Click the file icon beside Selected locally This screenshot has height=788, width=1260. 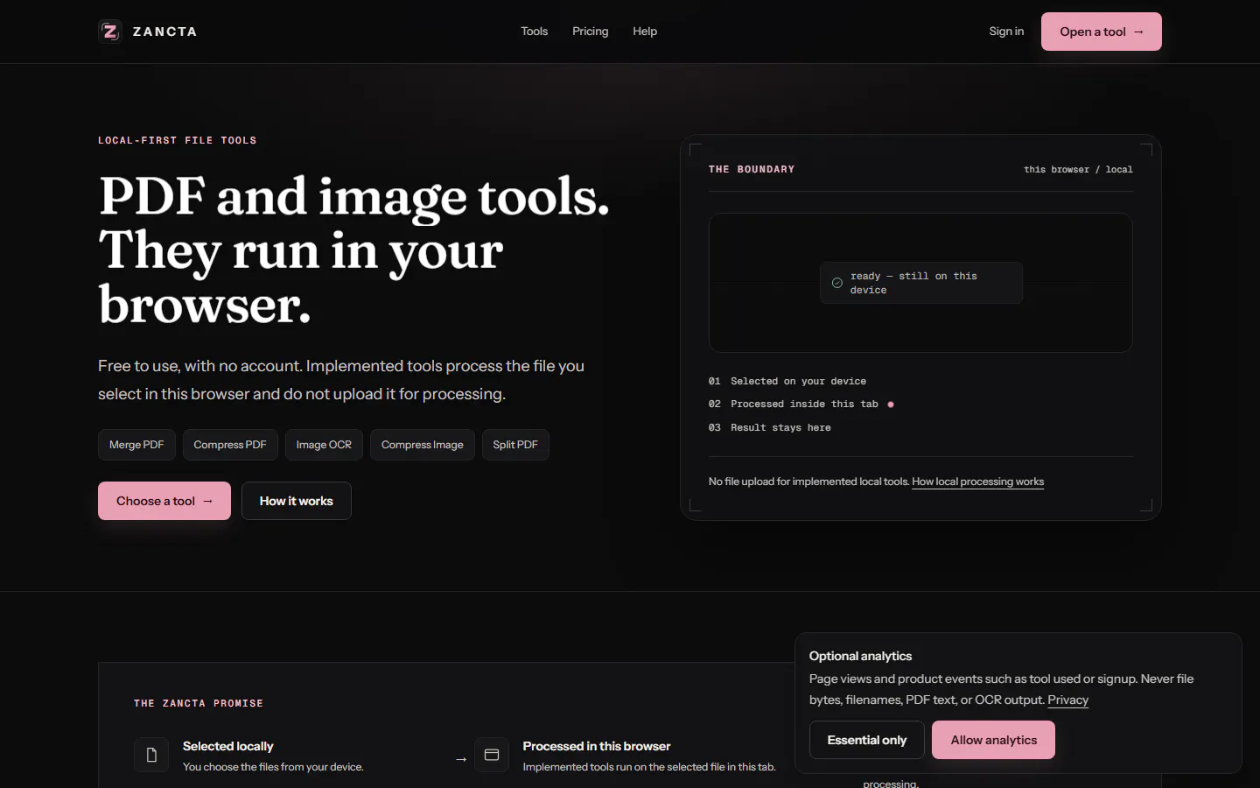[x=151, y=755]
